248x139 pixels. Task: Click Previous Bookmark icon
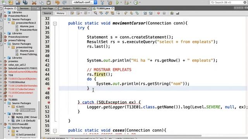[126, 13]
